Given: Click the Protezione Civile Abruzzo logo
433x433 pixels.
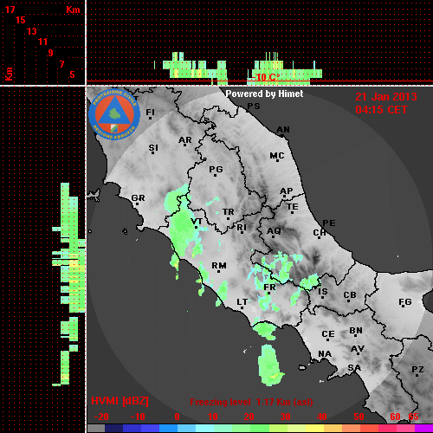Looking at the screenshot, I should (114, 114).
